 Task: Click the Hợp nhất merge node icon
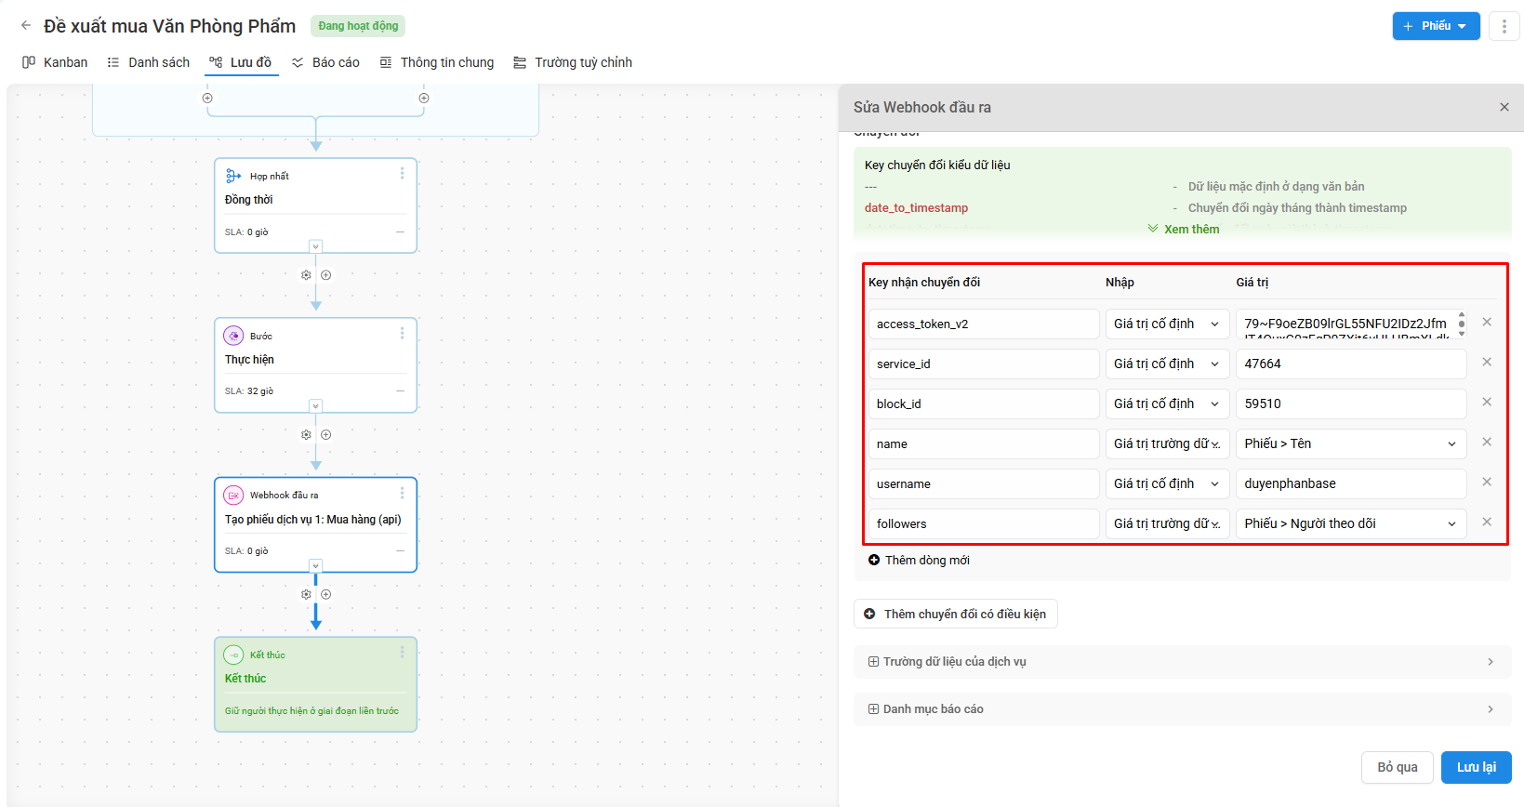point(233,176)
